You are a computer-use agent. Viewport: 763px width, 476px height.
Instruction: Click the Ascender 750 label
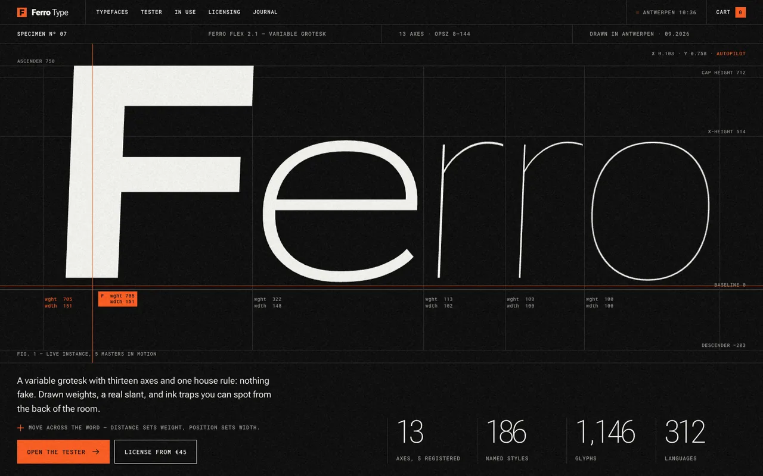coord(36,61)
